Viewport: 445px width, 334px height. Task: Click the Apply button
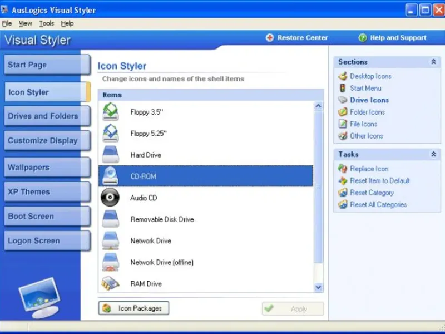pyautogui.click(x=293, y=308)
